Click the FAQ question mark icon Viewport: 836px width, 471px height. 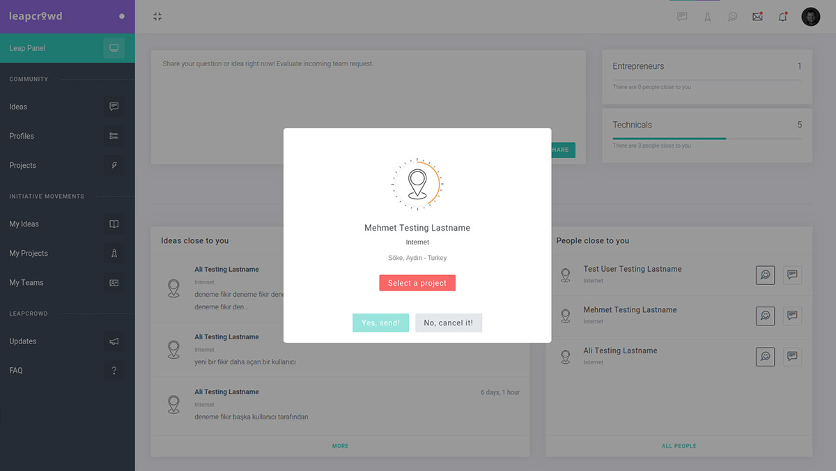pos(114,371)
